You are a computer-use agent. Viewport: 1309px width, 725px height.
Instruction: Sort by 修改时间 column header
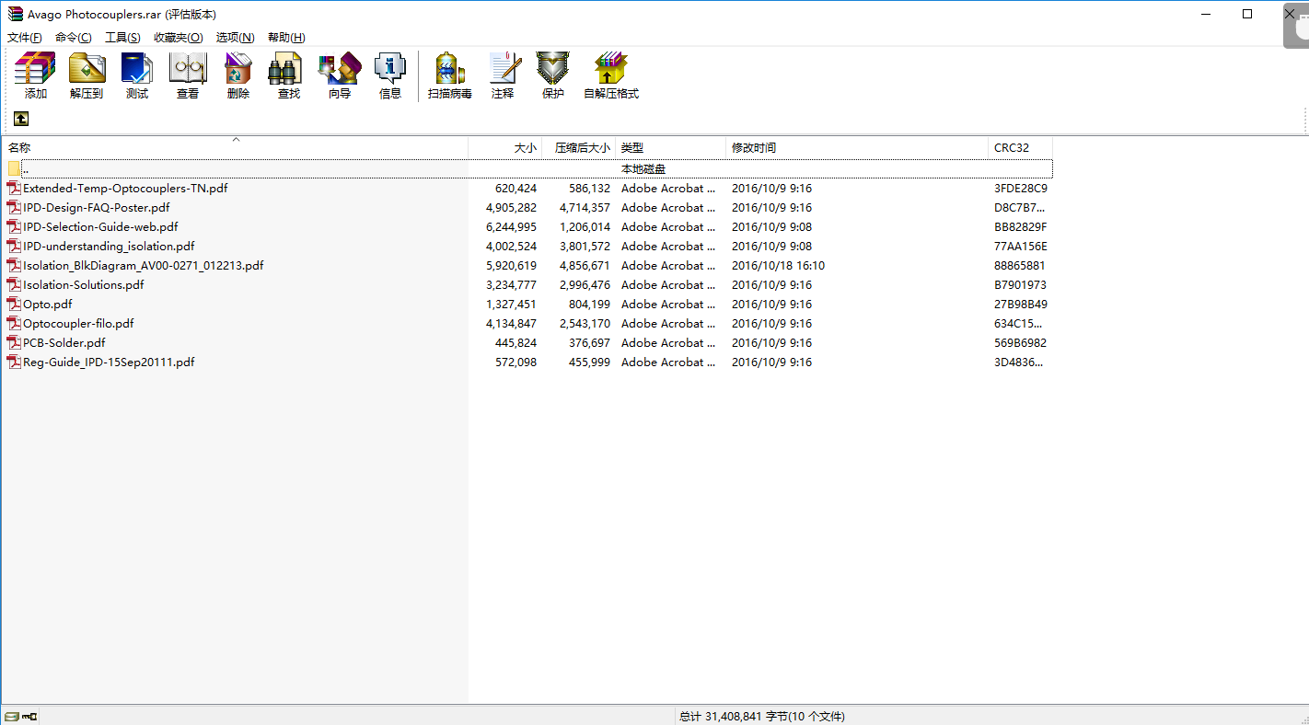point(857,147)
